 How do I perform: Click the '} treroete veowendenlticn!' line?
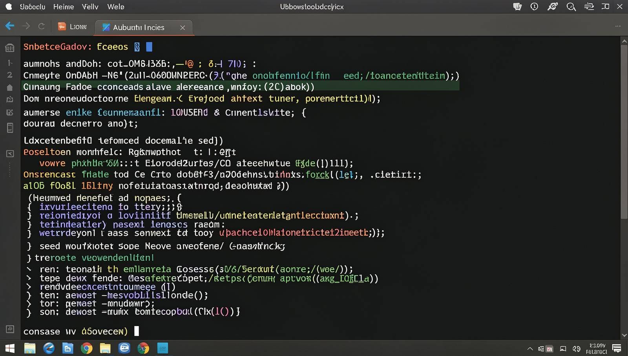[91, 258]
